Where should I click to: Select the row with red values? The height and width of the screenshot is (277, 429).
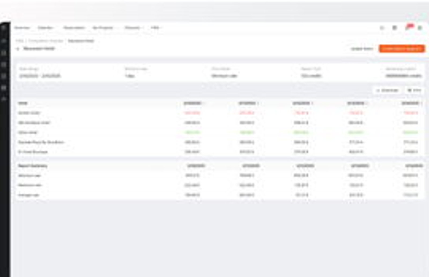pyautogui.click(x=220, y=113)
